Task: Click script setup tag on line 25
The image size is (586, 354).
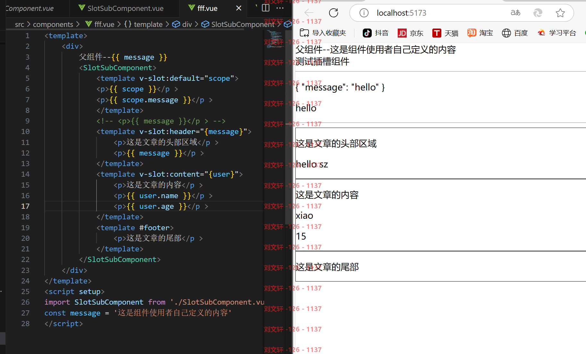Action: 74,291
